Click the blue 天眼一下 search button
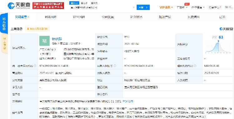 click(x=143, y=7)
